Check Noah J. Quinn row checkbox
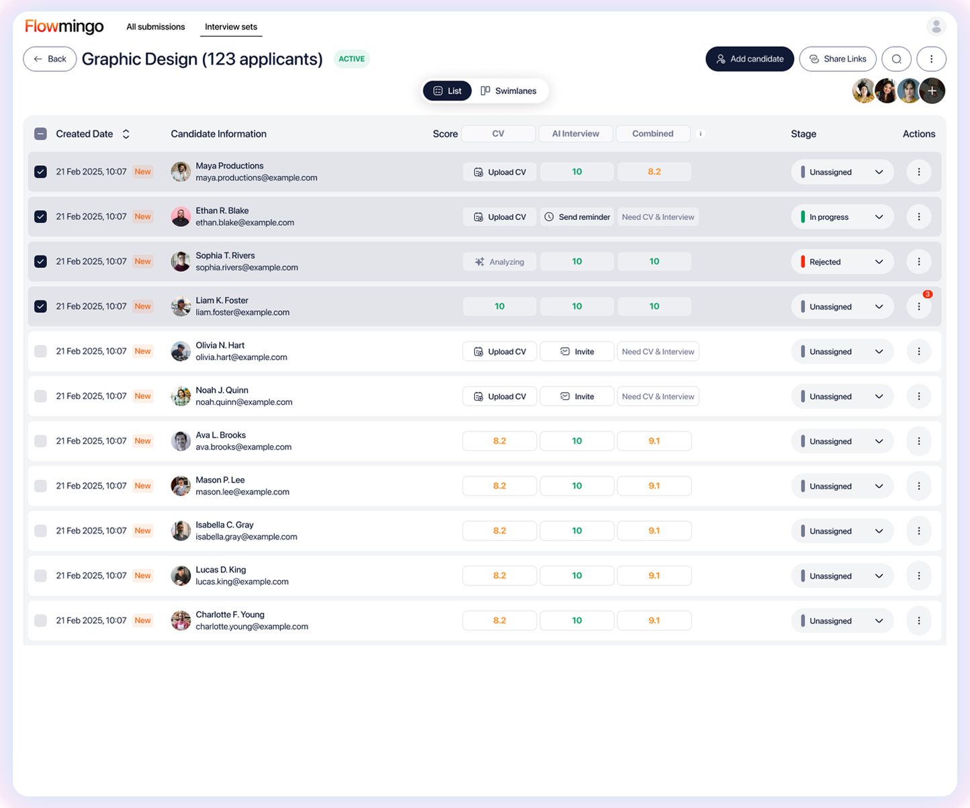This screenshot has height=808, width=970. pos(40,396)
